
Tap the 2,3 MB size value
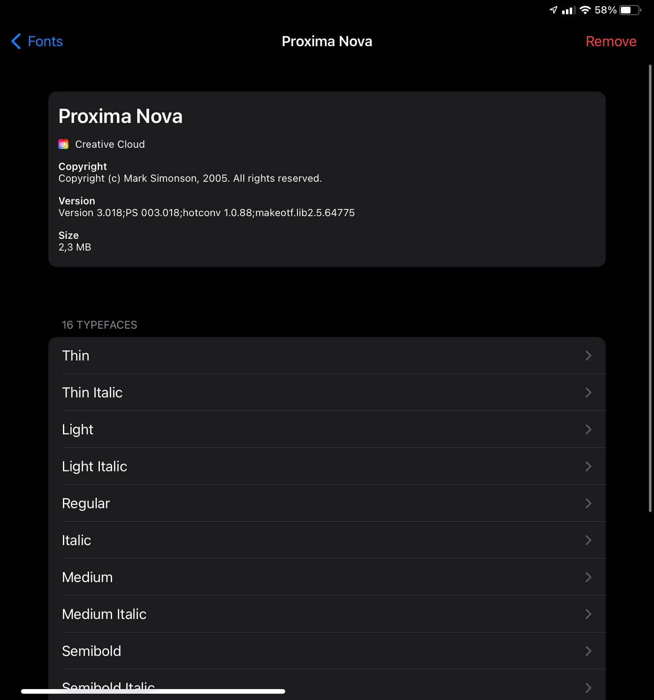pos(75,247)
